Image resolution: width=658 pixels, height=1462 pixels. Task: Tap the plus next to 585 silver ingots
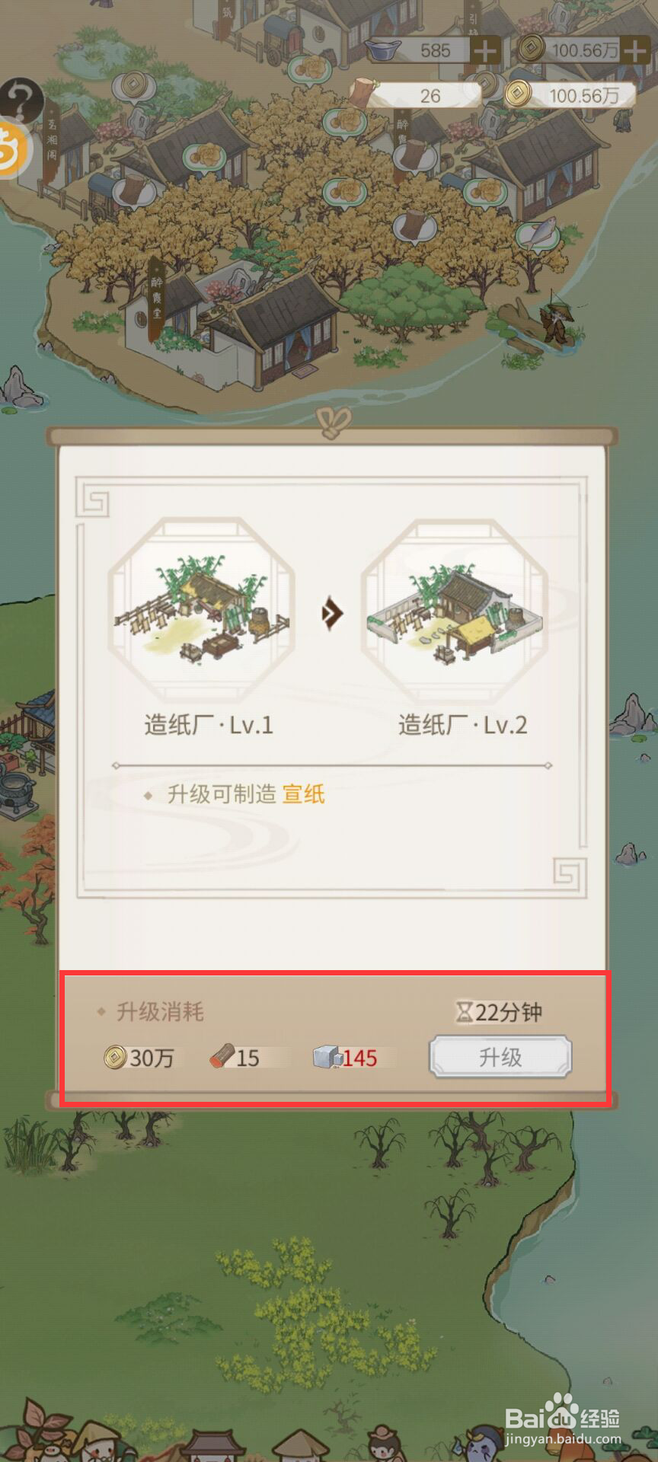click(x=485, y=51)
